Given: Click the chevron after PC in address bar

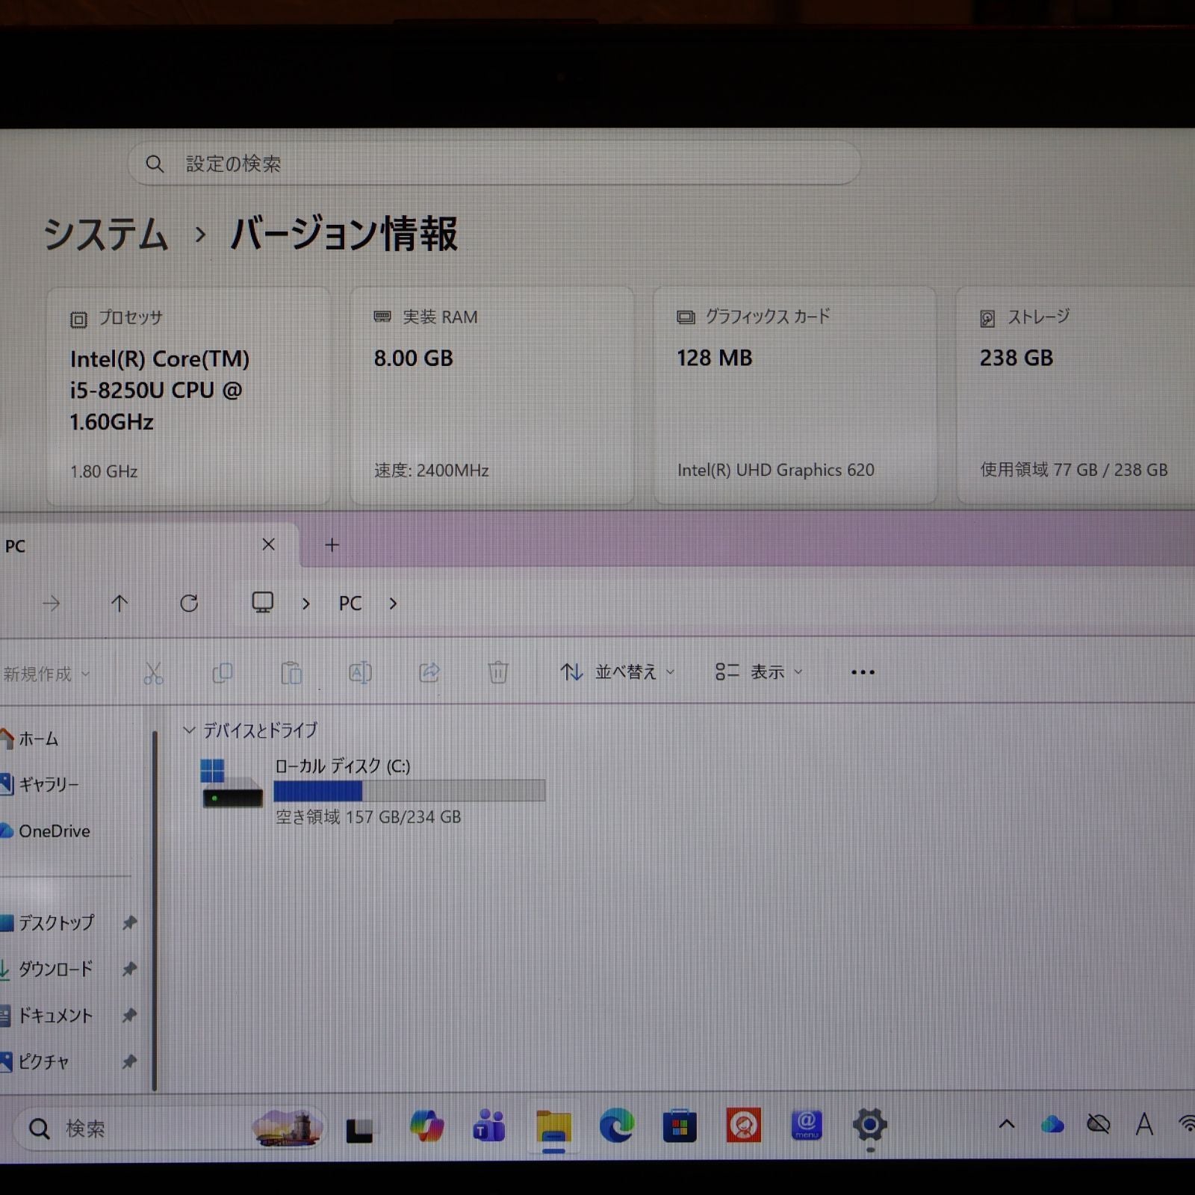Looking at the screenshot, I should tap(393, 603).
